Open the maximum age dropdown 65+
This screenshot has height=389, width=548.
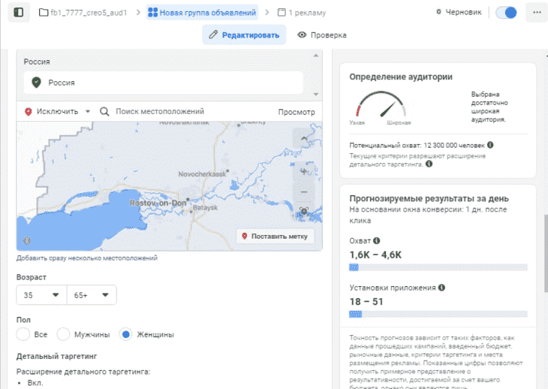pos(92,295)
